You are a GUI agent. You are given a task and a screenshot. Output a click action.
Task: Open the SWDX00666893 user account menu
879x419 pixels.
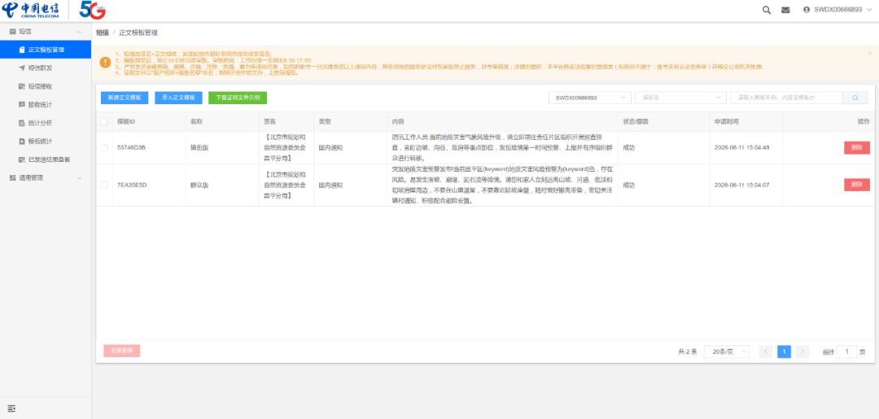pos(837,10)
